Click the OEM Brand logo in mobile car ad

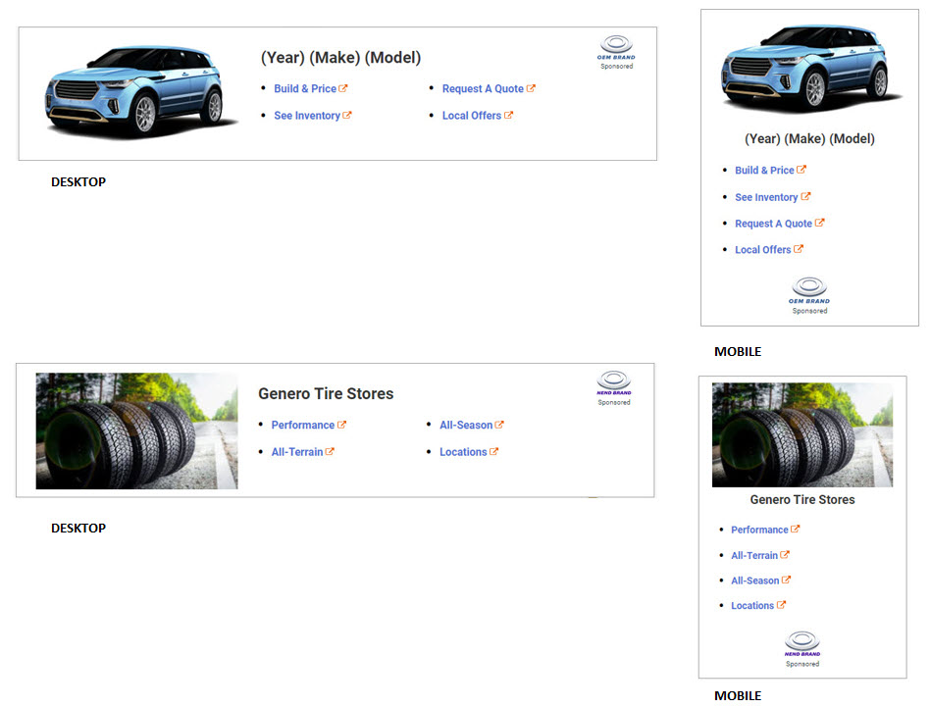click(x=809, y=289)
